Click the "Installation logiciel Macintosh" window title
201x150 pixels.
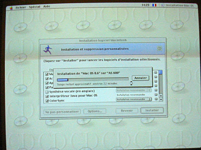pos(103,40)
